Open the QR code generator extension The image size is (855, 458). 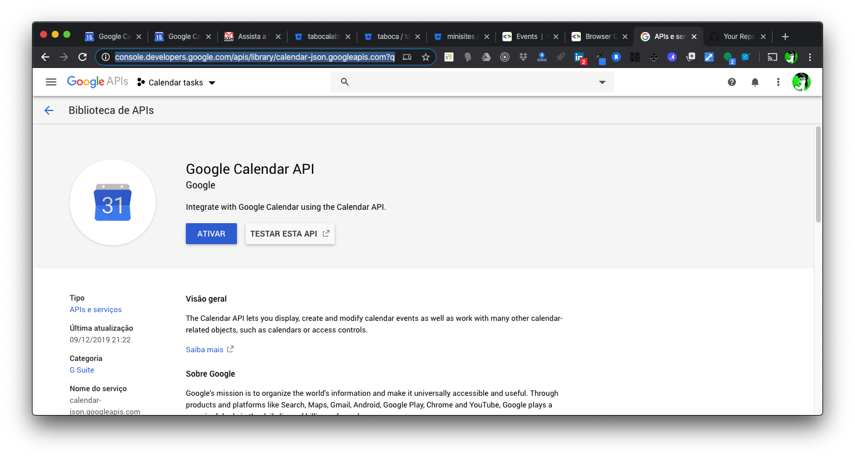point(635,57)
